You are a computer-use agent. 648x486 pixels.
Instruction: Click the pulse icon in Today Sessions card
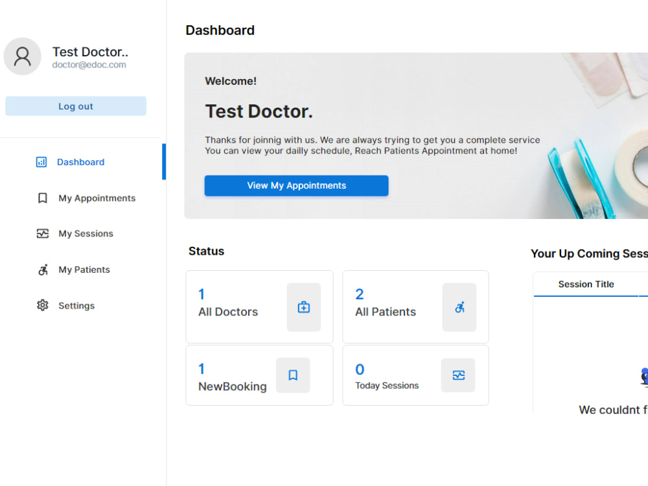458,375
